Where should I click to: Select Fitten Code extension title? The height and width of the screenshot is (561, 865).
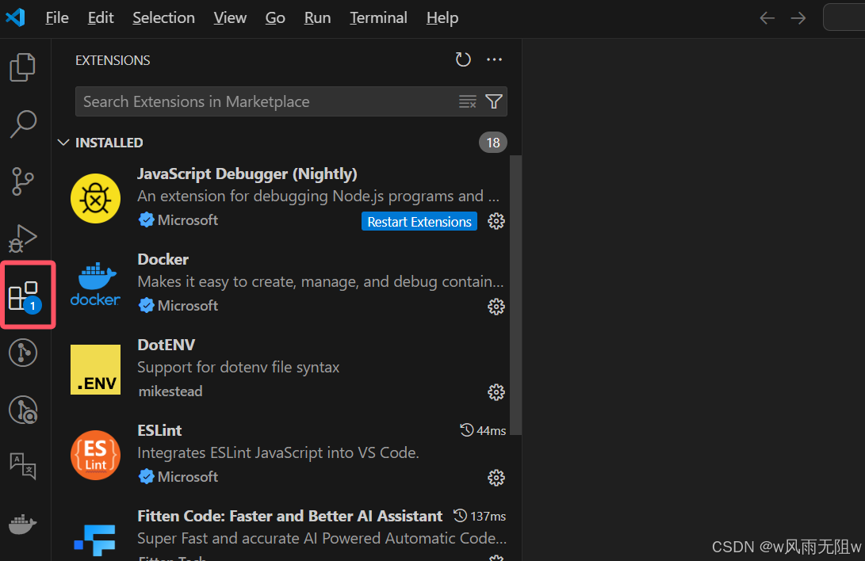click(x=289, y=516)
